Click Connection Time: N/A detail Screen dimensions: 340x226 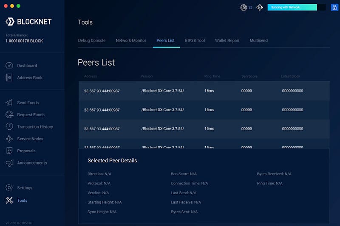coord(189,184)
